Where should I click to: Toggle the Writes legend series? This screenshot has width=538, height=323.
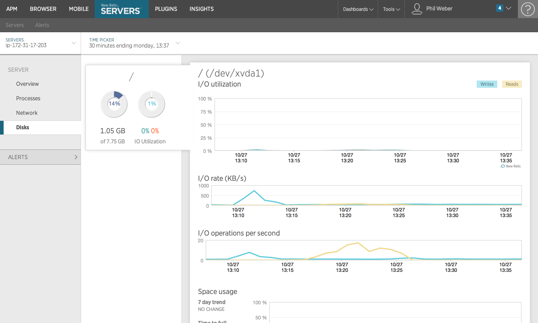(487, 84)
